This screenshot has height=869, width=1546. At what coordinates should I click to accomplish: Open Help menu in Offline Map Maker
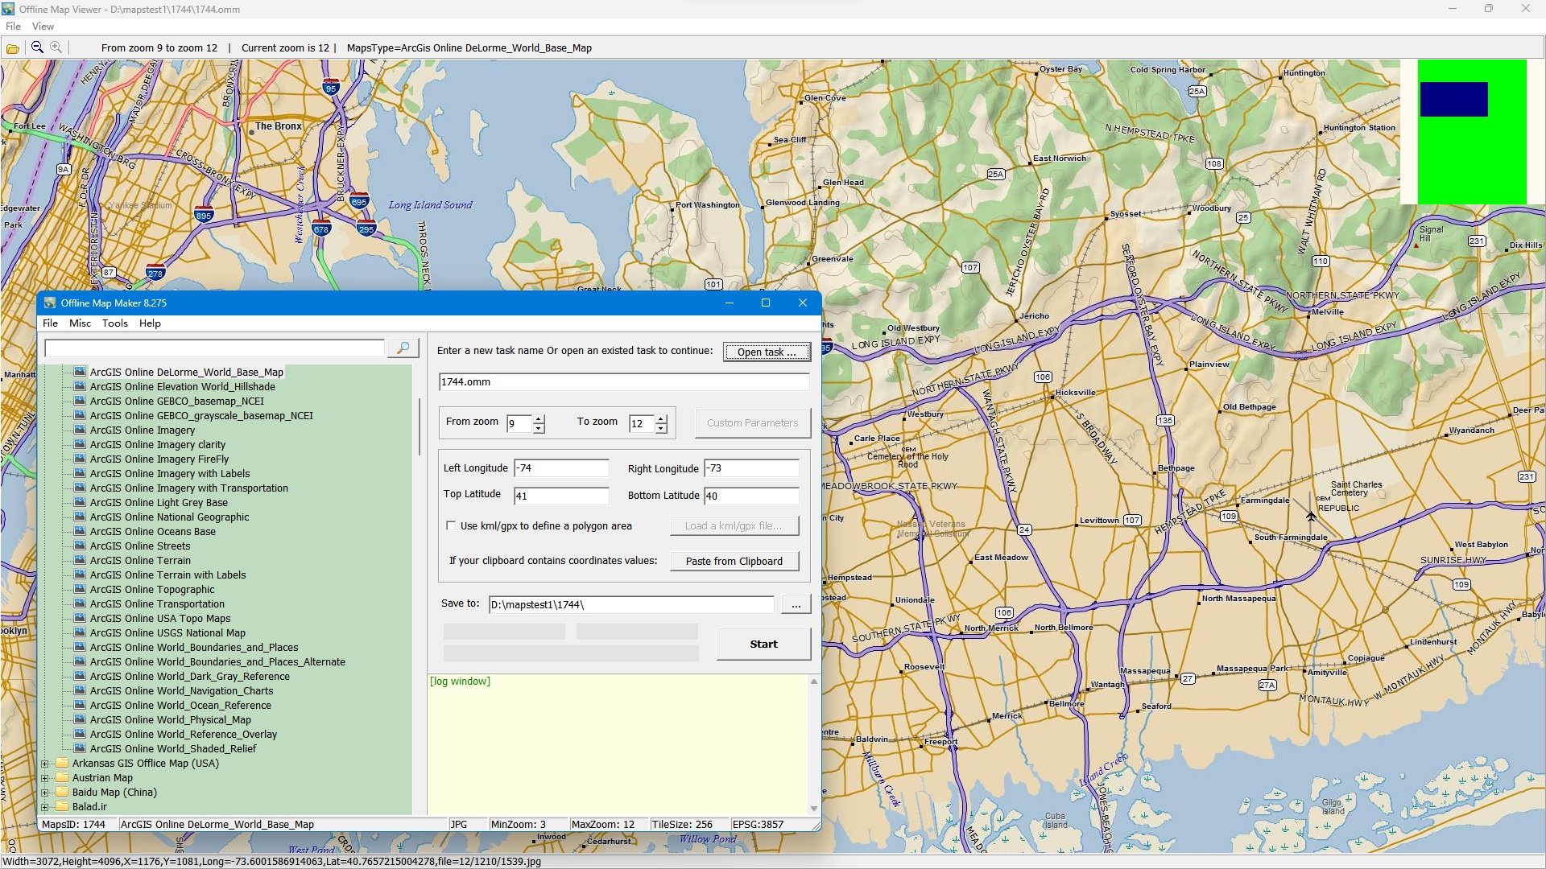pyautogui.click(x=150, y=323)
